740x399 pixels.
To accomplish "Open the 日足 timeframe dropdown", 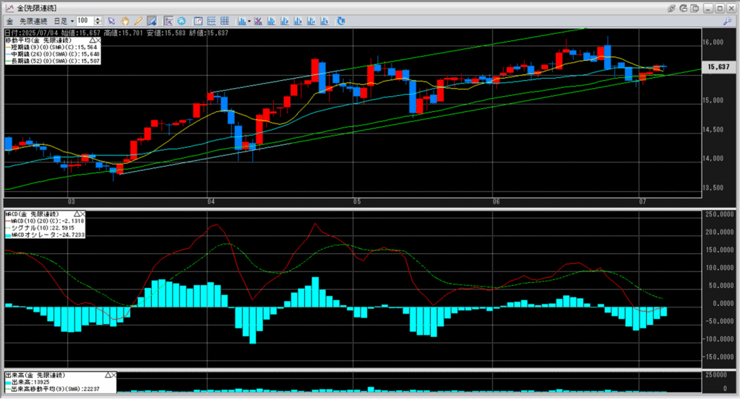I will pos(64,21).
